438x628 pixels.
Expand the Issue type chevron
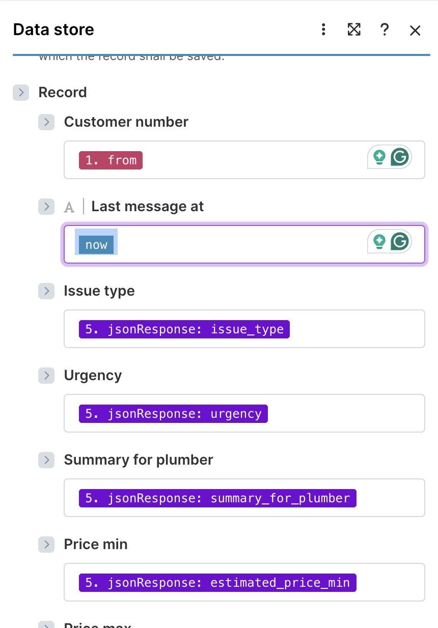click(x=46, y=291)
